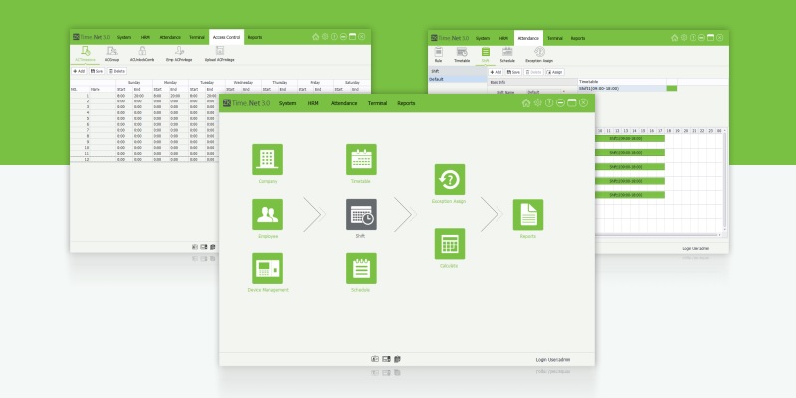Select Access Control tab in left window
This screenshot has width=796, height=398.
(x=227, y=37)
